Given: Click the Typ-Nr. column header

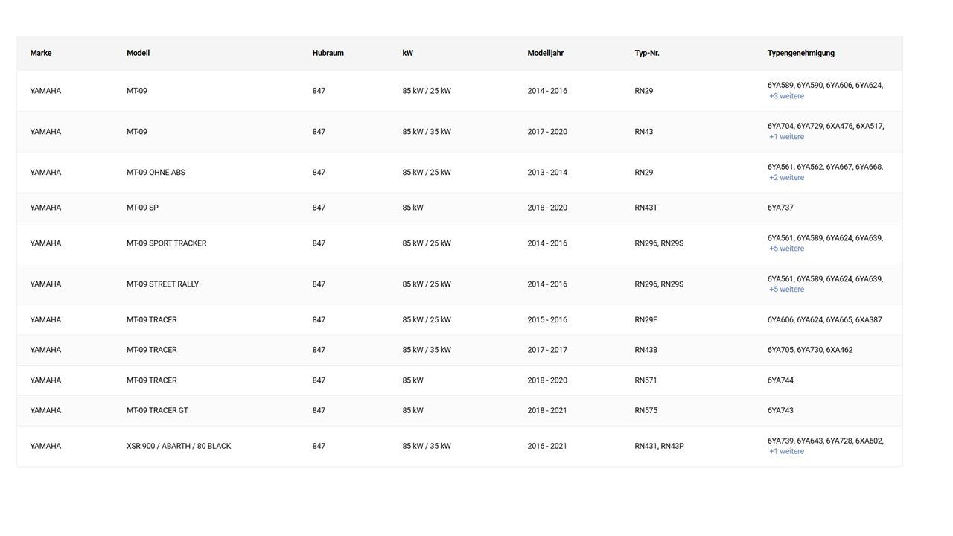Looking at the screenshot, I should click(x=646, y=53).
